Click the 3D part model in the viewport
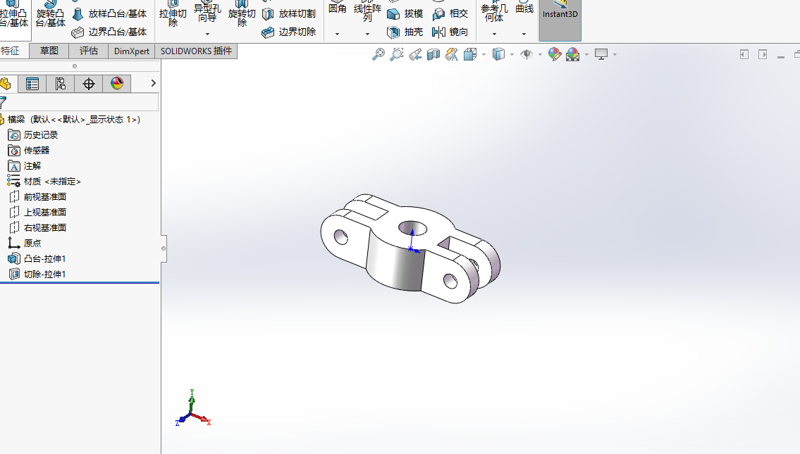This screenshot has width=800, height=454. (x=410, y=248)
